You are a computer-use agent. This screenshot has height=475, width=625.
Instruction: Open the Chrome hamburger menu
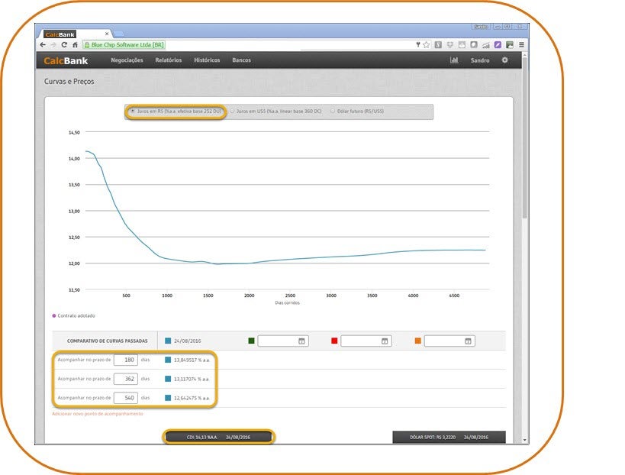point(521,45)
